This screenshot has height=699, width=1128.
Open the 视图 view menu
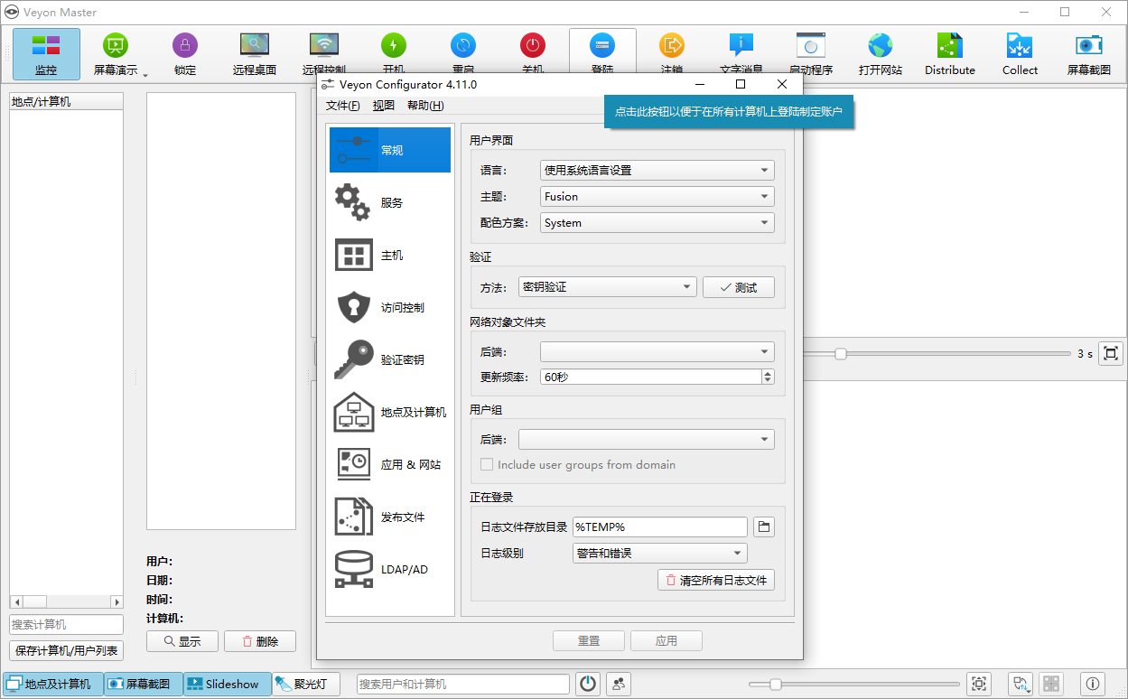pyautogui.click(x=384, y=106)
